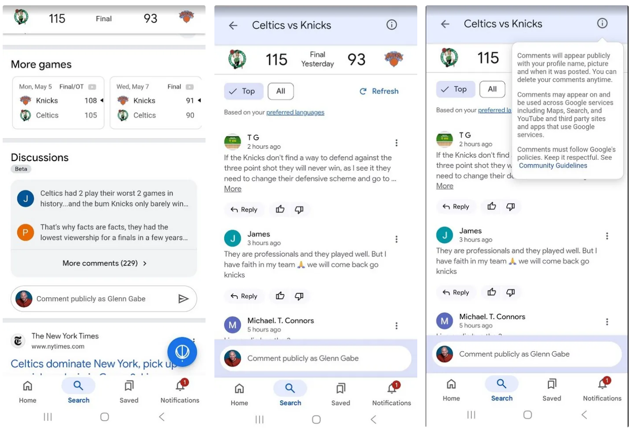Viewport: 633px width, 436px height.
Task: Expand More comments (229)
Action: pyautogui.click(x=104, y=263)
